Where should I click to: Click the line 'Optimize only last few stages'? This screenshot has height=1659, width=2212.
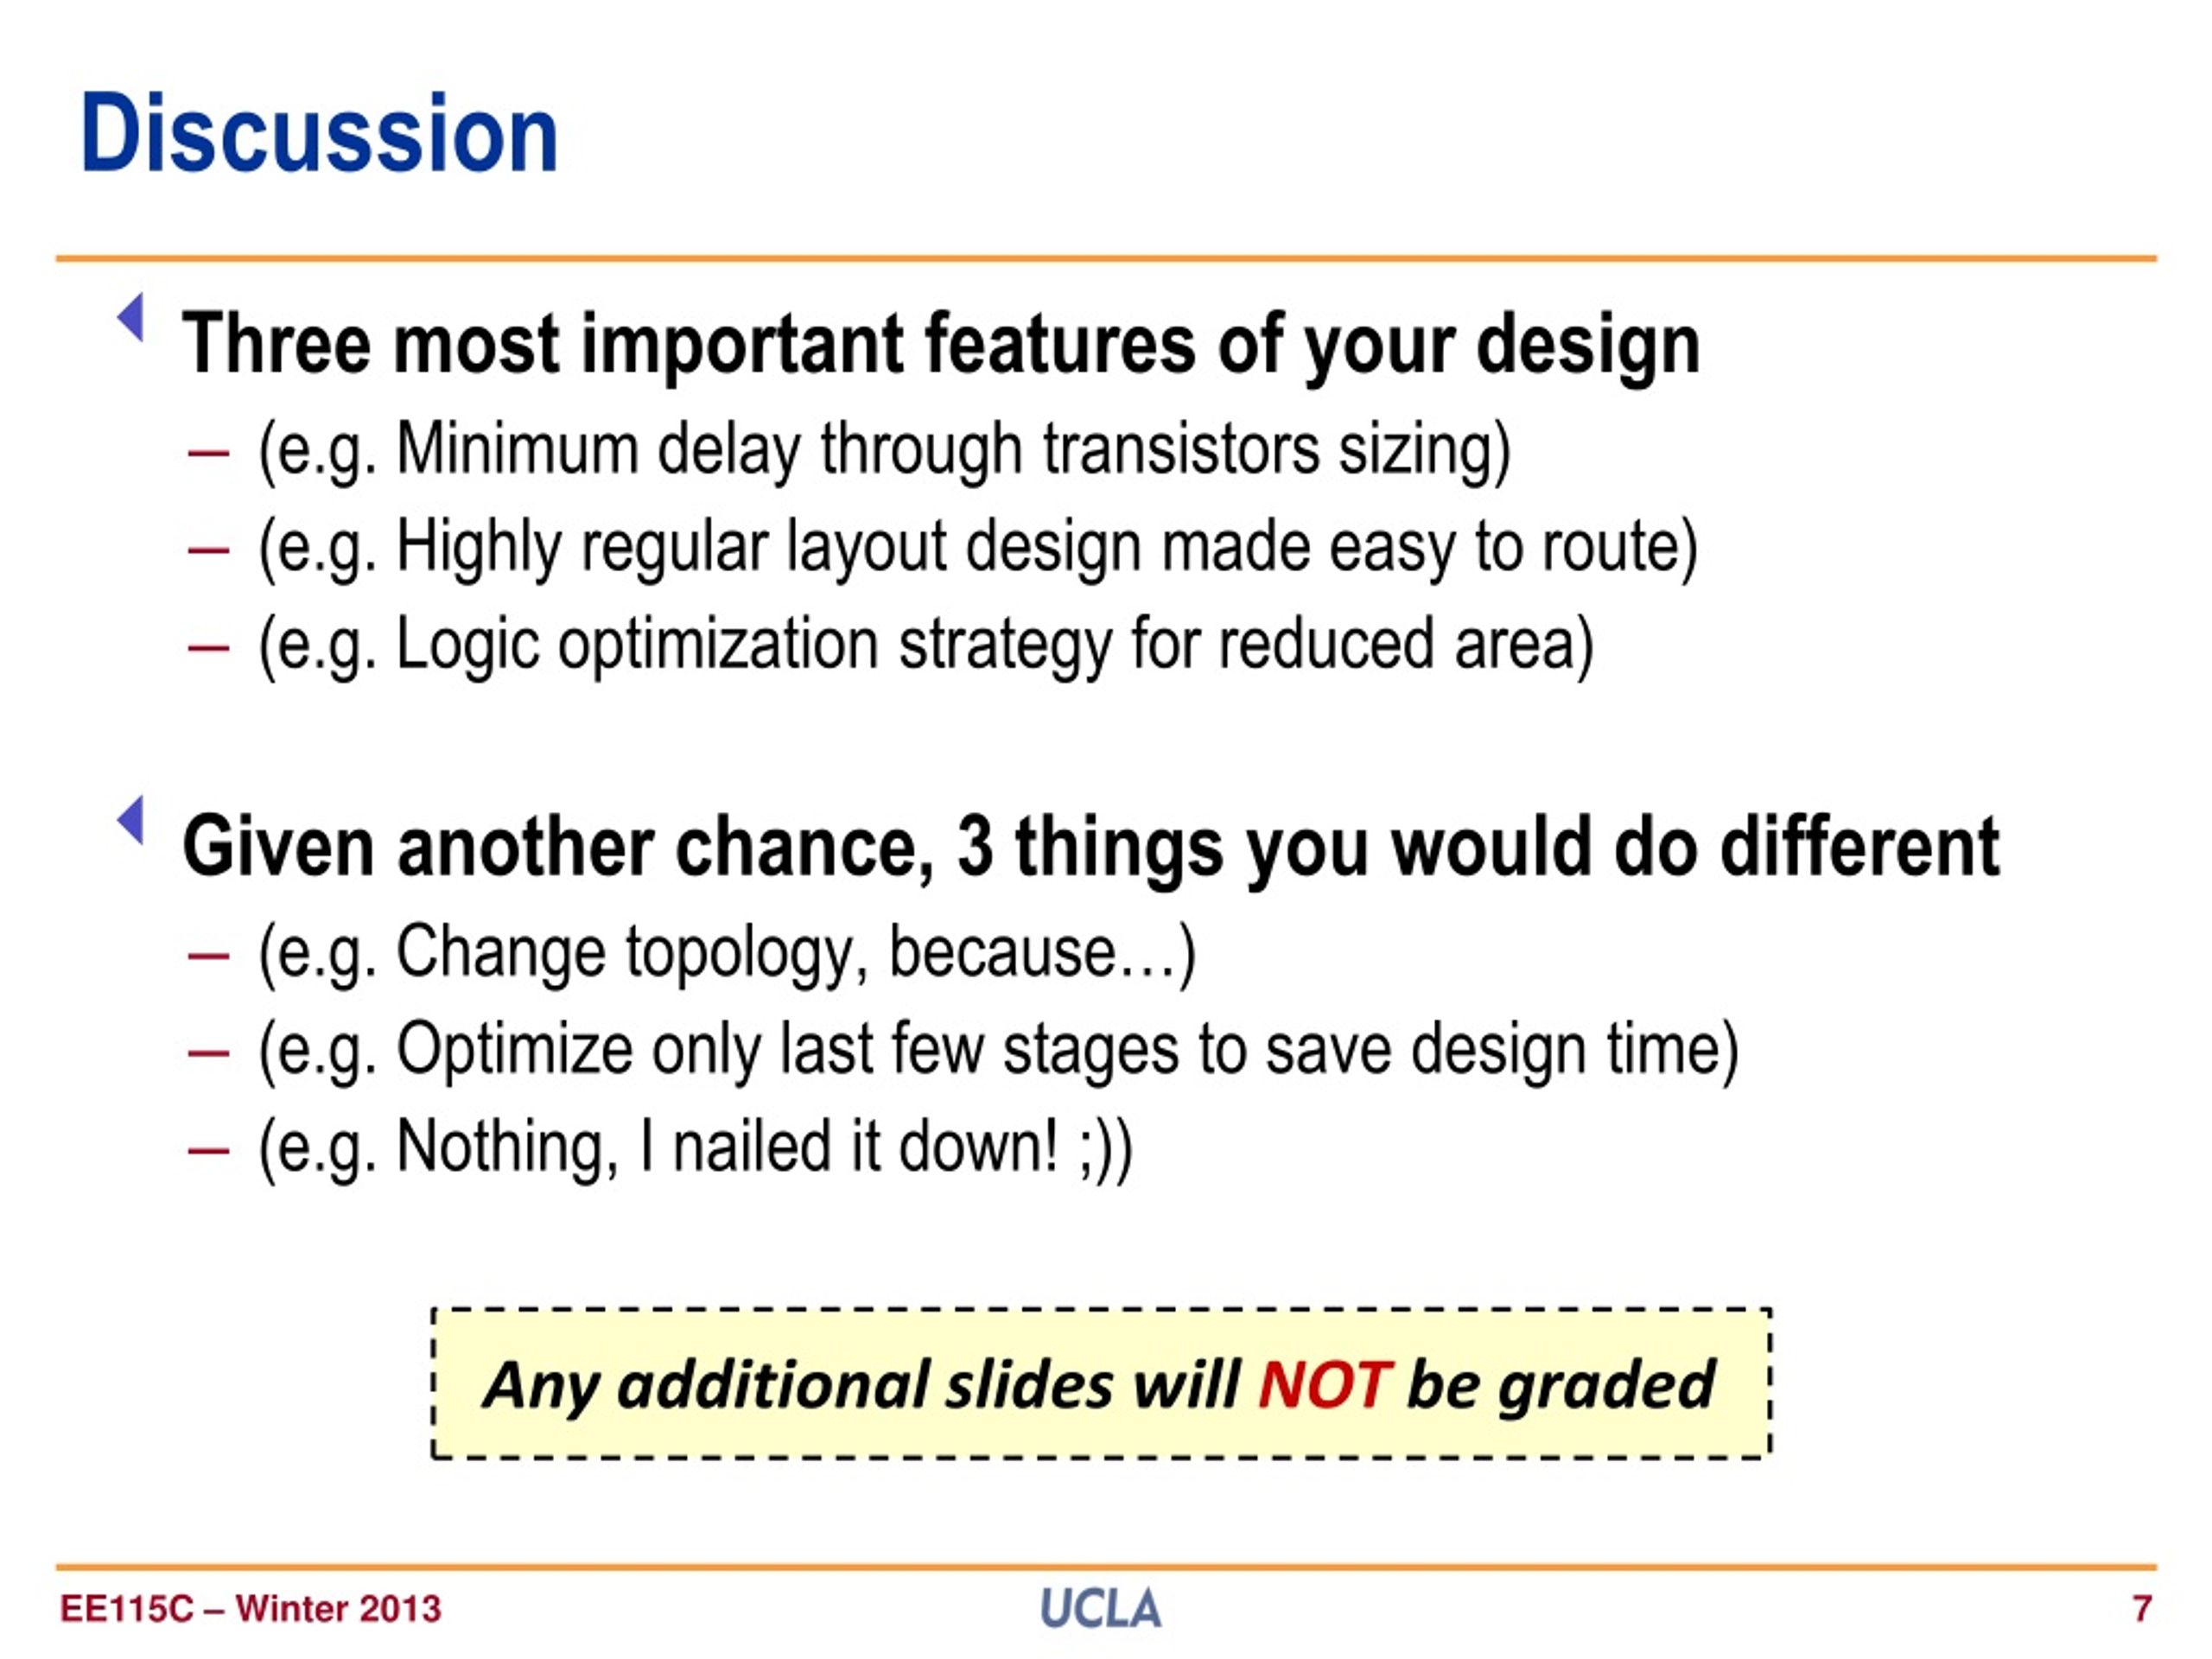coord(998,1051)
